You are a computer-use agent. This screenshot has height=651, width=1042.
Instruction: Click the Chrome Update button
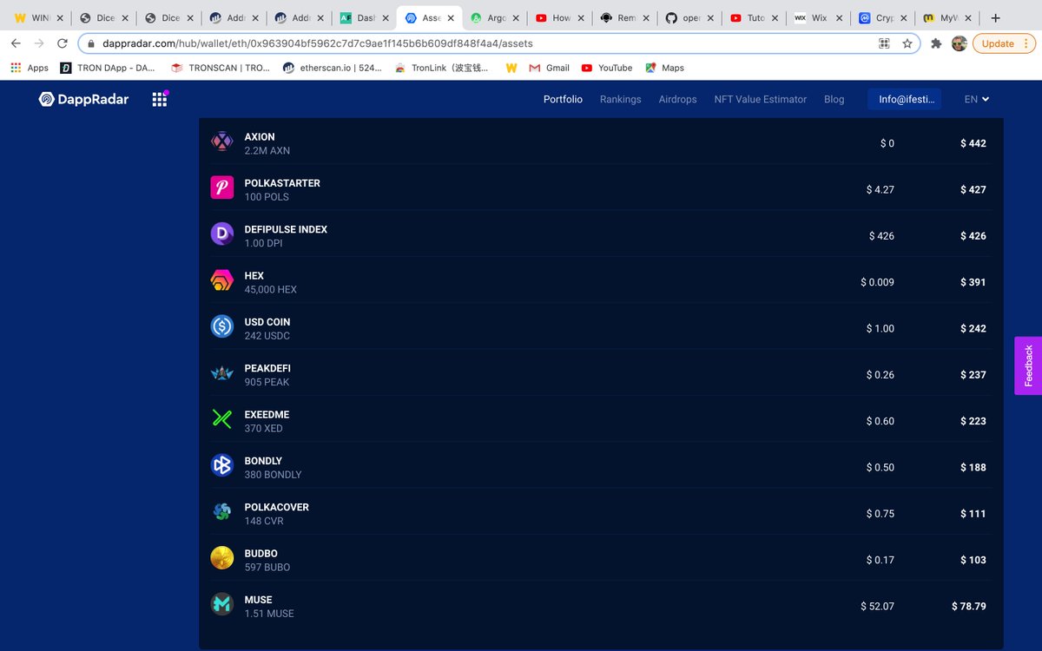coord(1003,43)
